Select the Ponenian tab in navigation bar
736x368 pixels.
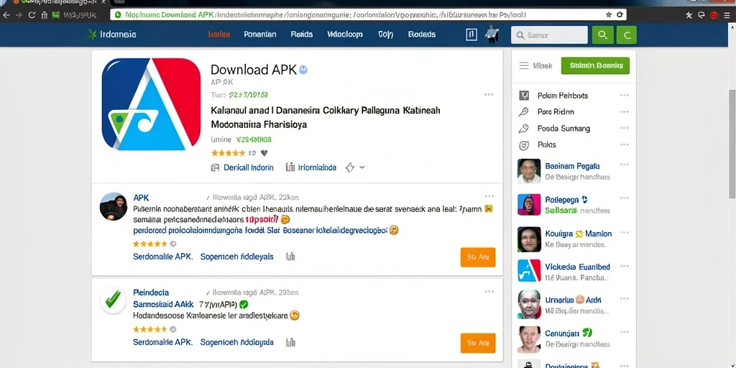[x=260, y=34]
